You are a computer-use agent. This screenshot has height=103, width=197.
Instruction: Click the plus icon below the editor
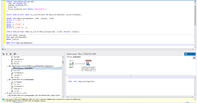tap(3, 49)
